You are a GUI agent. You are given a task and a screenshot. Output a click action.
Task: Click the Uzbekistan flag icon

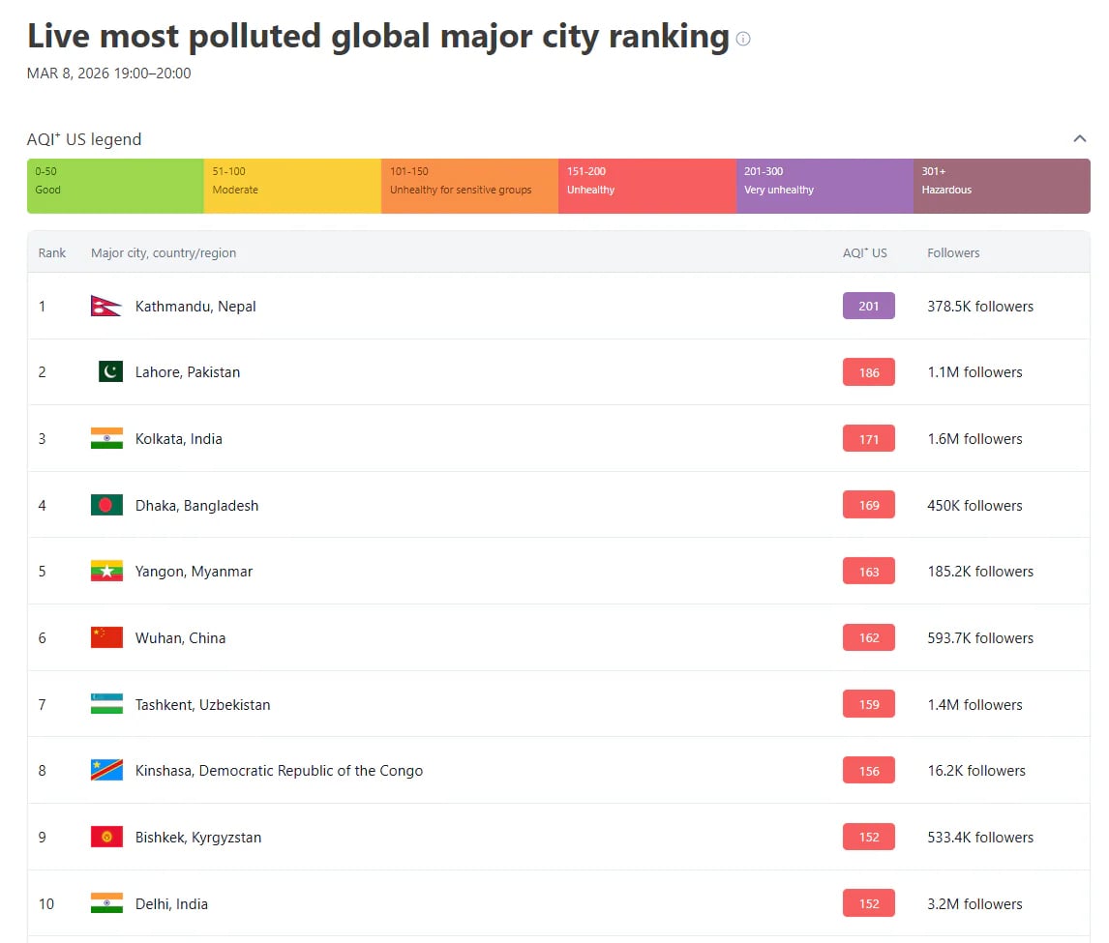point(106,704)
